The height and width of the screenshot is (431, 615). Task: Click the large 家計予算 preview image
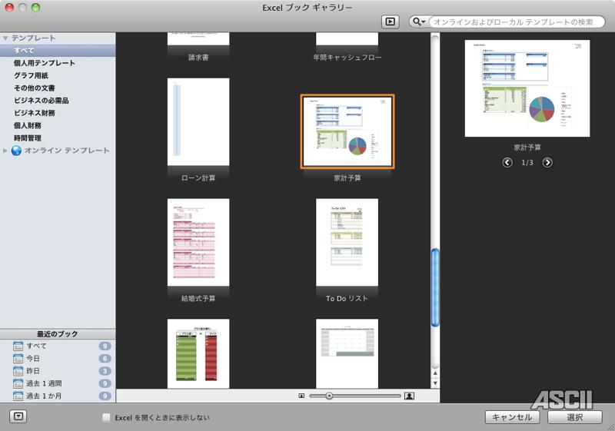click(527, 88)
